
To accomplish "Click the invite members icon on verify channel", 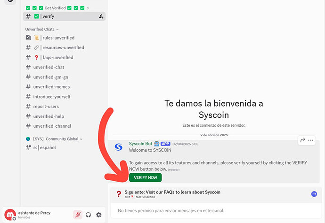I will coord(101,16).
